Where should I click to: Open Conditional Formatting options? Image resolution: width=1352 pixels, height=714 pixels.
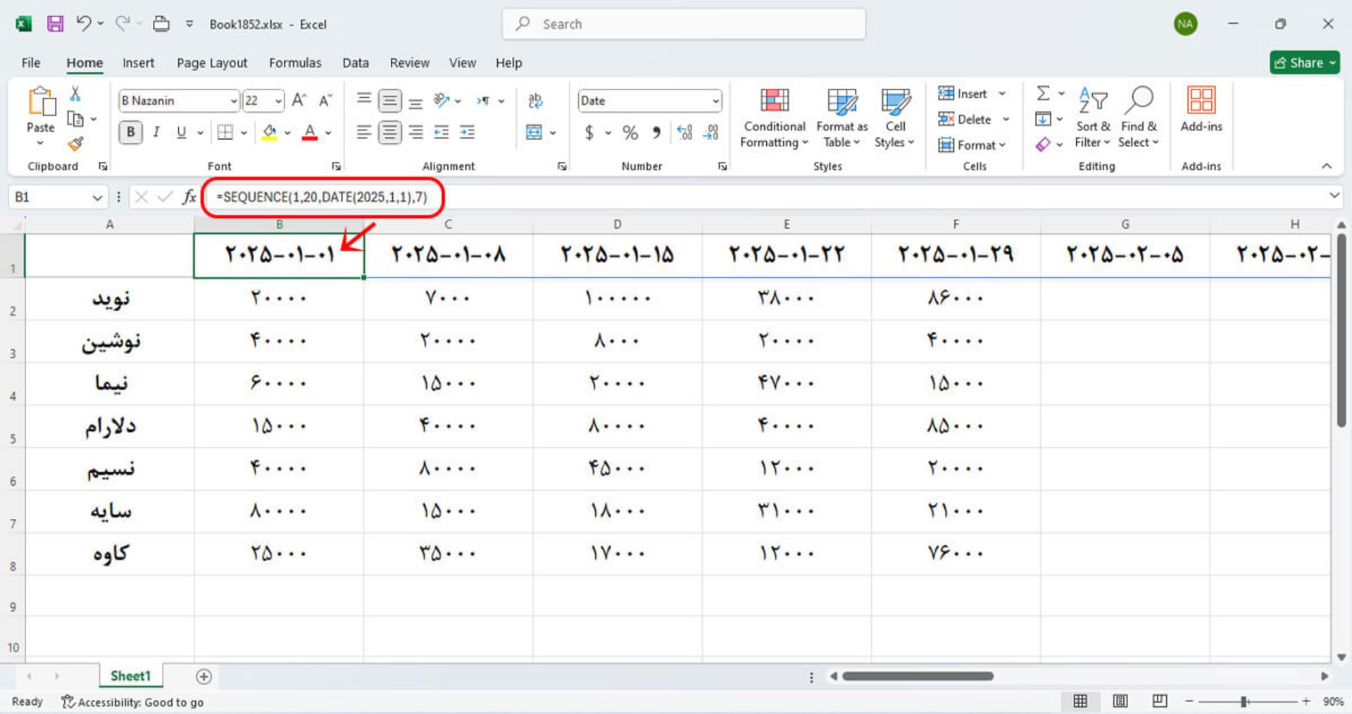click(773, 118)
